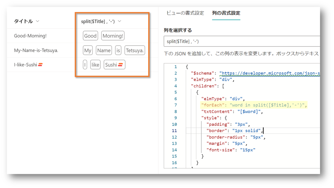Click the 'Morning!' word chip
334x188 pixels.
(x=113, y=36)
